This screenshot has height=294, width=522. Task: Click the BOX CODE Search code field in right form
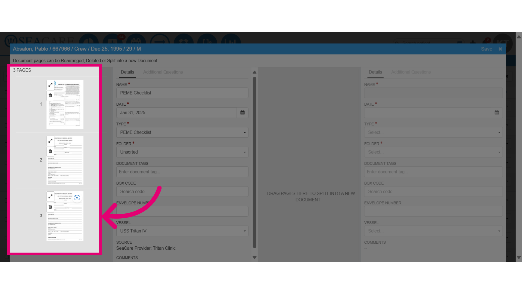pyautogui.click(x=433, y=192)
